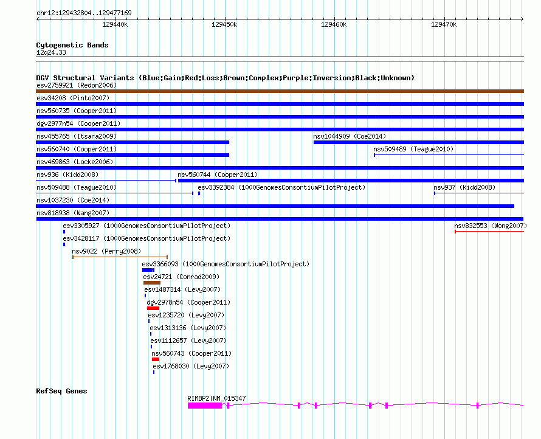Click nsv832553 (Wong2007) red loss label
541x439 pixels.
(491, 226)
